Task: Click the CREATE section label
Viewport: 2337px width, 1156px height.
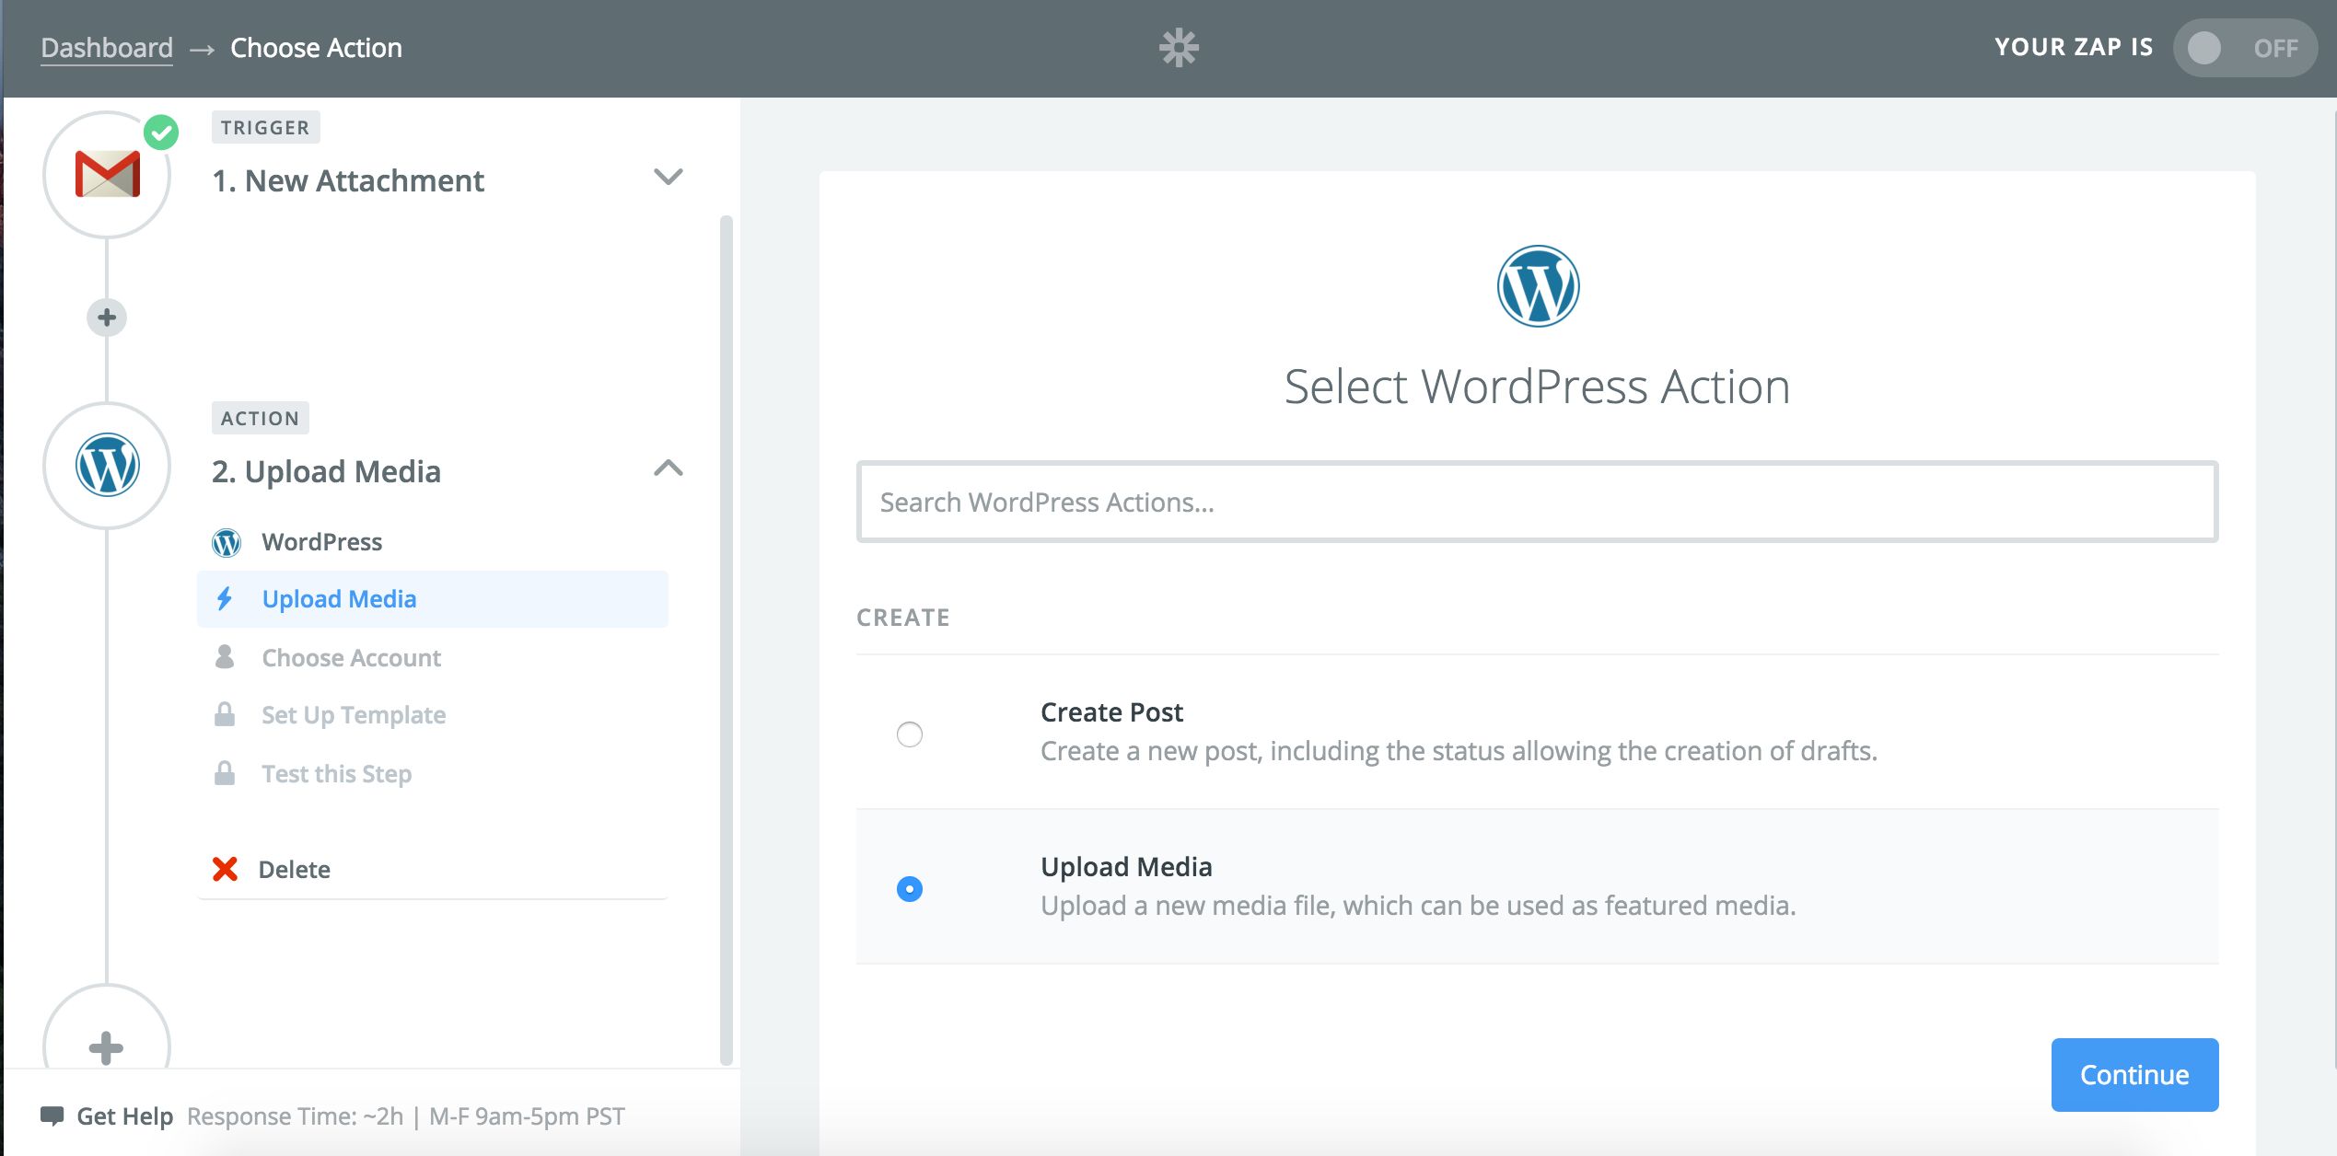Action: point(903,618)
